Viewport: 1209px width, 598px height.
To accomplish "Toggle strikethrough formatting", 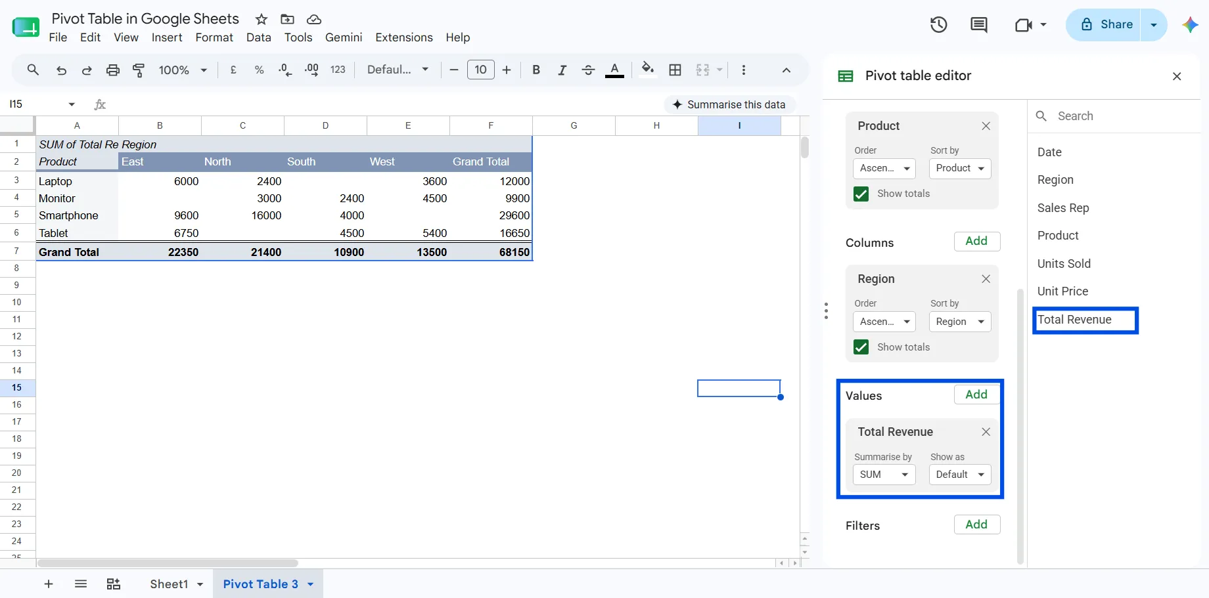I will coord(588,70).
